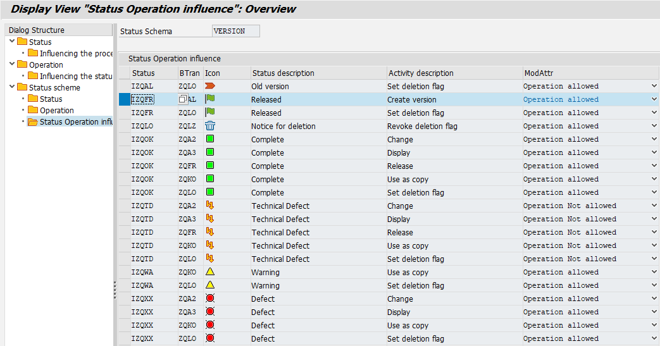The image size is (660, 346).
Task: Collapse the Operation folder node
Action: pyautogui.click(x=12, y=65)
